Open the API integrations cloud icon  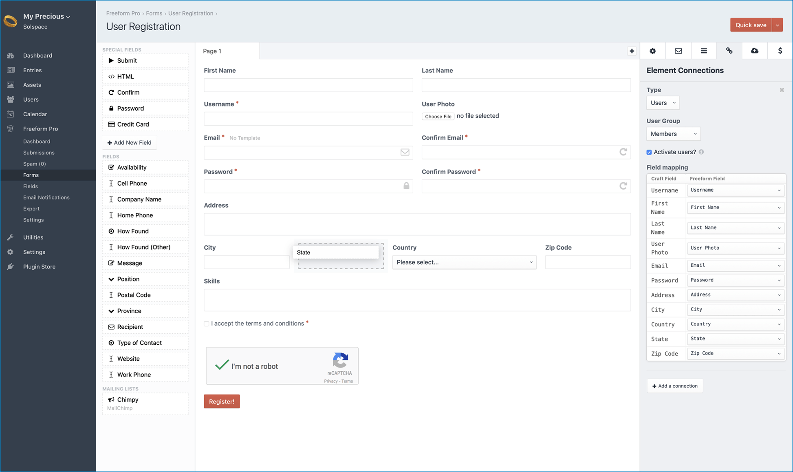point(755,51)
